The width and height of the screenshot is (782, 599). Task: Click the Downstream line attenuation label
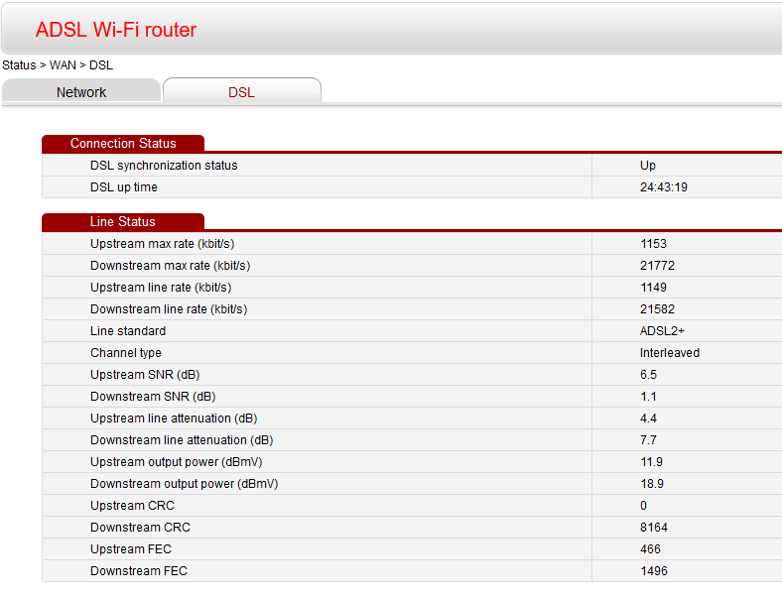(x=182, y=440)
